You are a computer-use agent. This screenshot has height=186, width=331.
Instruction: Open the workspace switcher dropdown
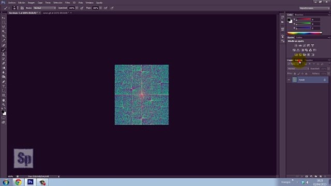314,8
